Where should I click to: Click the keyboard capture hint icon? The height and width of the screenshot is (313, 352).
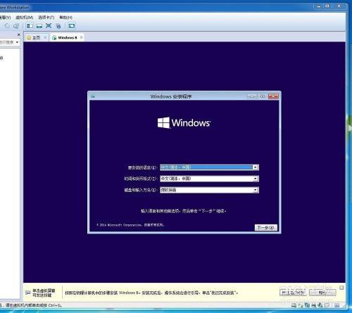pyautogui.click(x=28, y=293)
